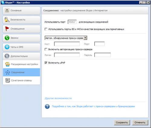Image resolution: width=151 pixels, height=128 pixels.
Task: Click the Сохранить button
Action: tap(122, 123)
